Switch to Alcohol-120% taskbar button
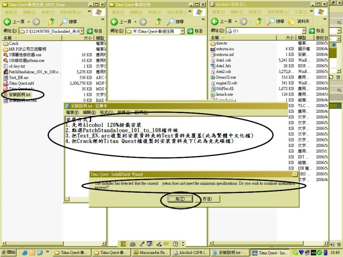The height and width of the screenshot is (257, 343). 190,253
